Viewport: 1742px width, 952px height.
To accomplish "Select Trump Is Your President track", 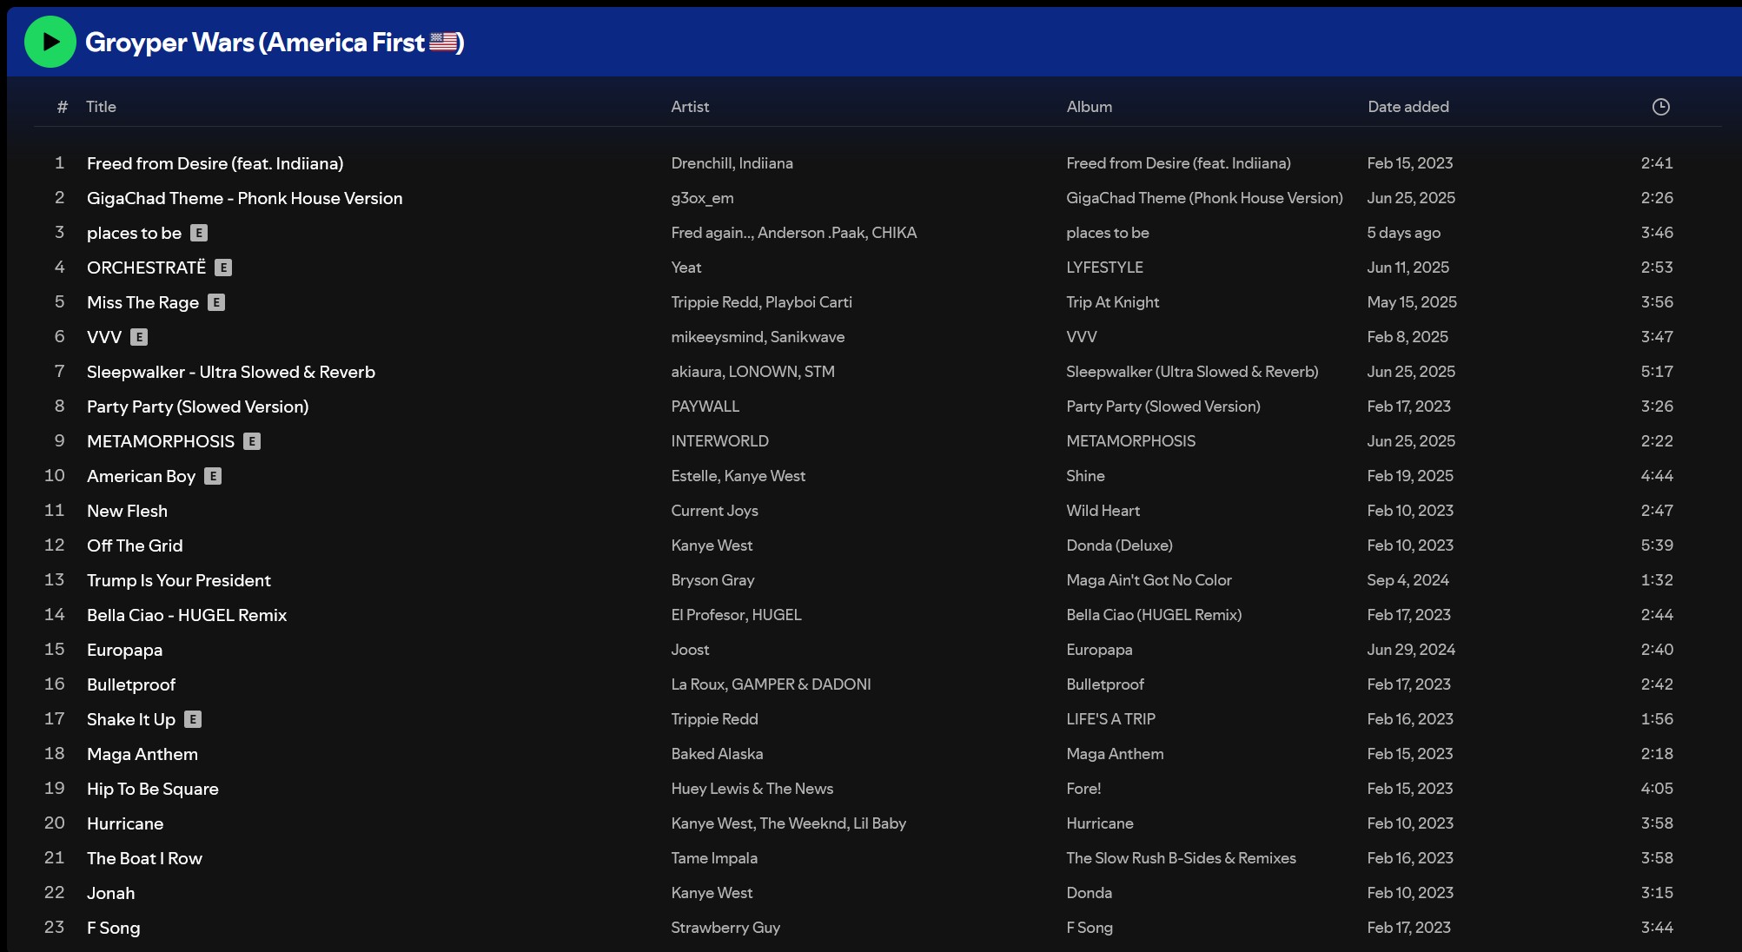I will pos(179,580).
